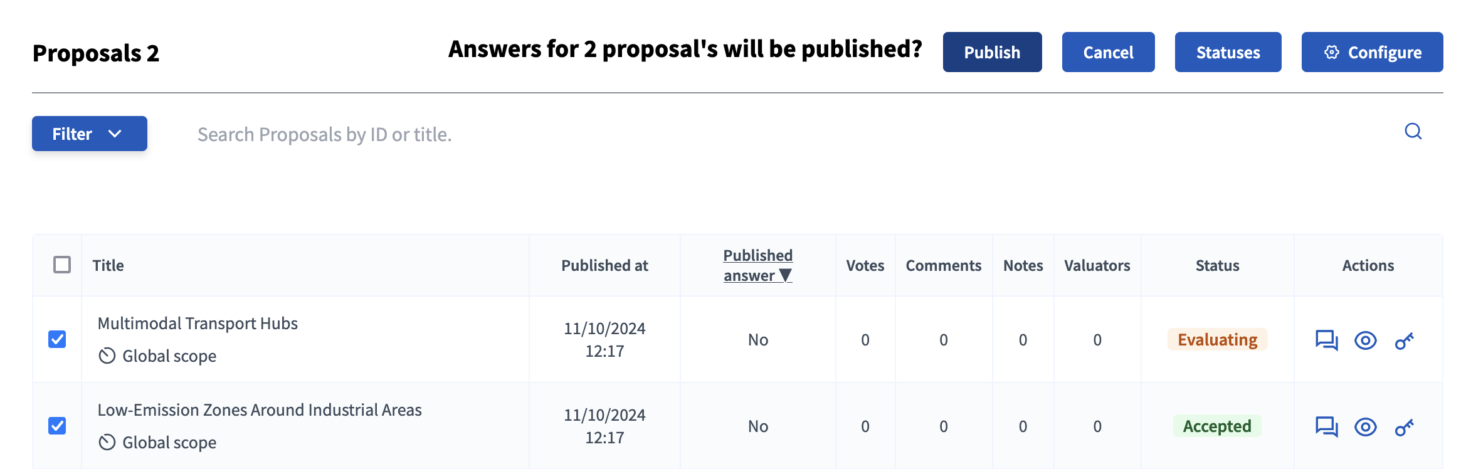Click the gear icon inside Configure button
Viewport: 1466px width, 469px height.
pyautogui.click(x=1332, y=53)
